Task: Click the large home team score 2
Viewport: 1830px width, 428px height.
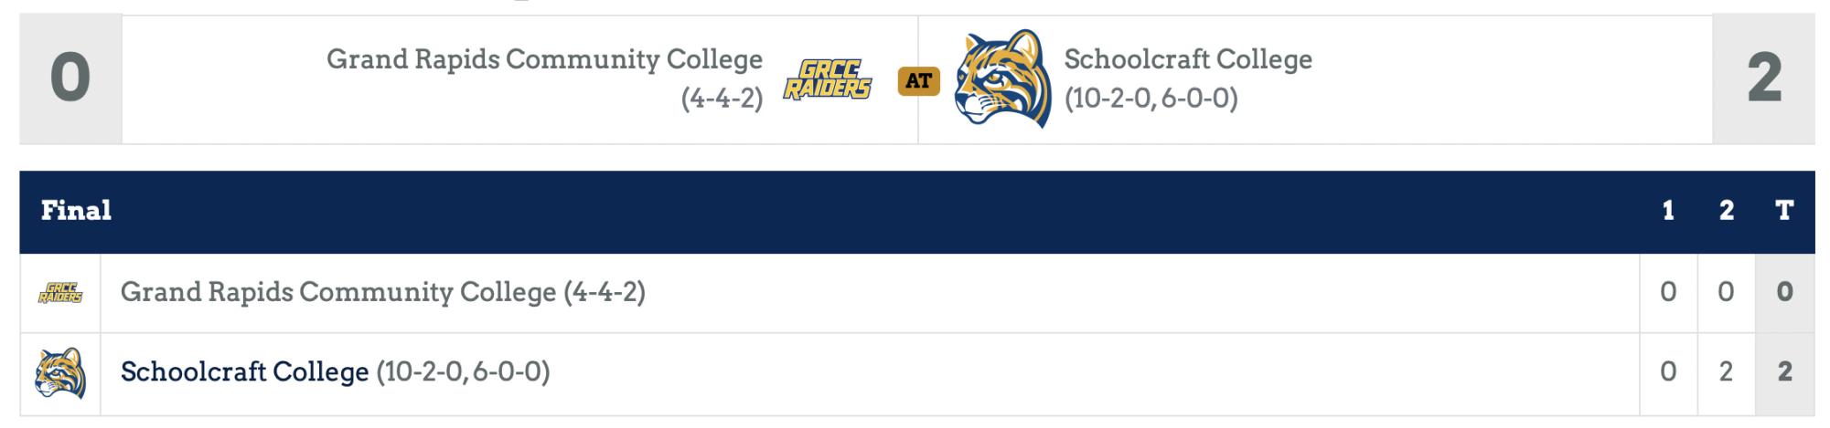Action: click(1764, 78)
